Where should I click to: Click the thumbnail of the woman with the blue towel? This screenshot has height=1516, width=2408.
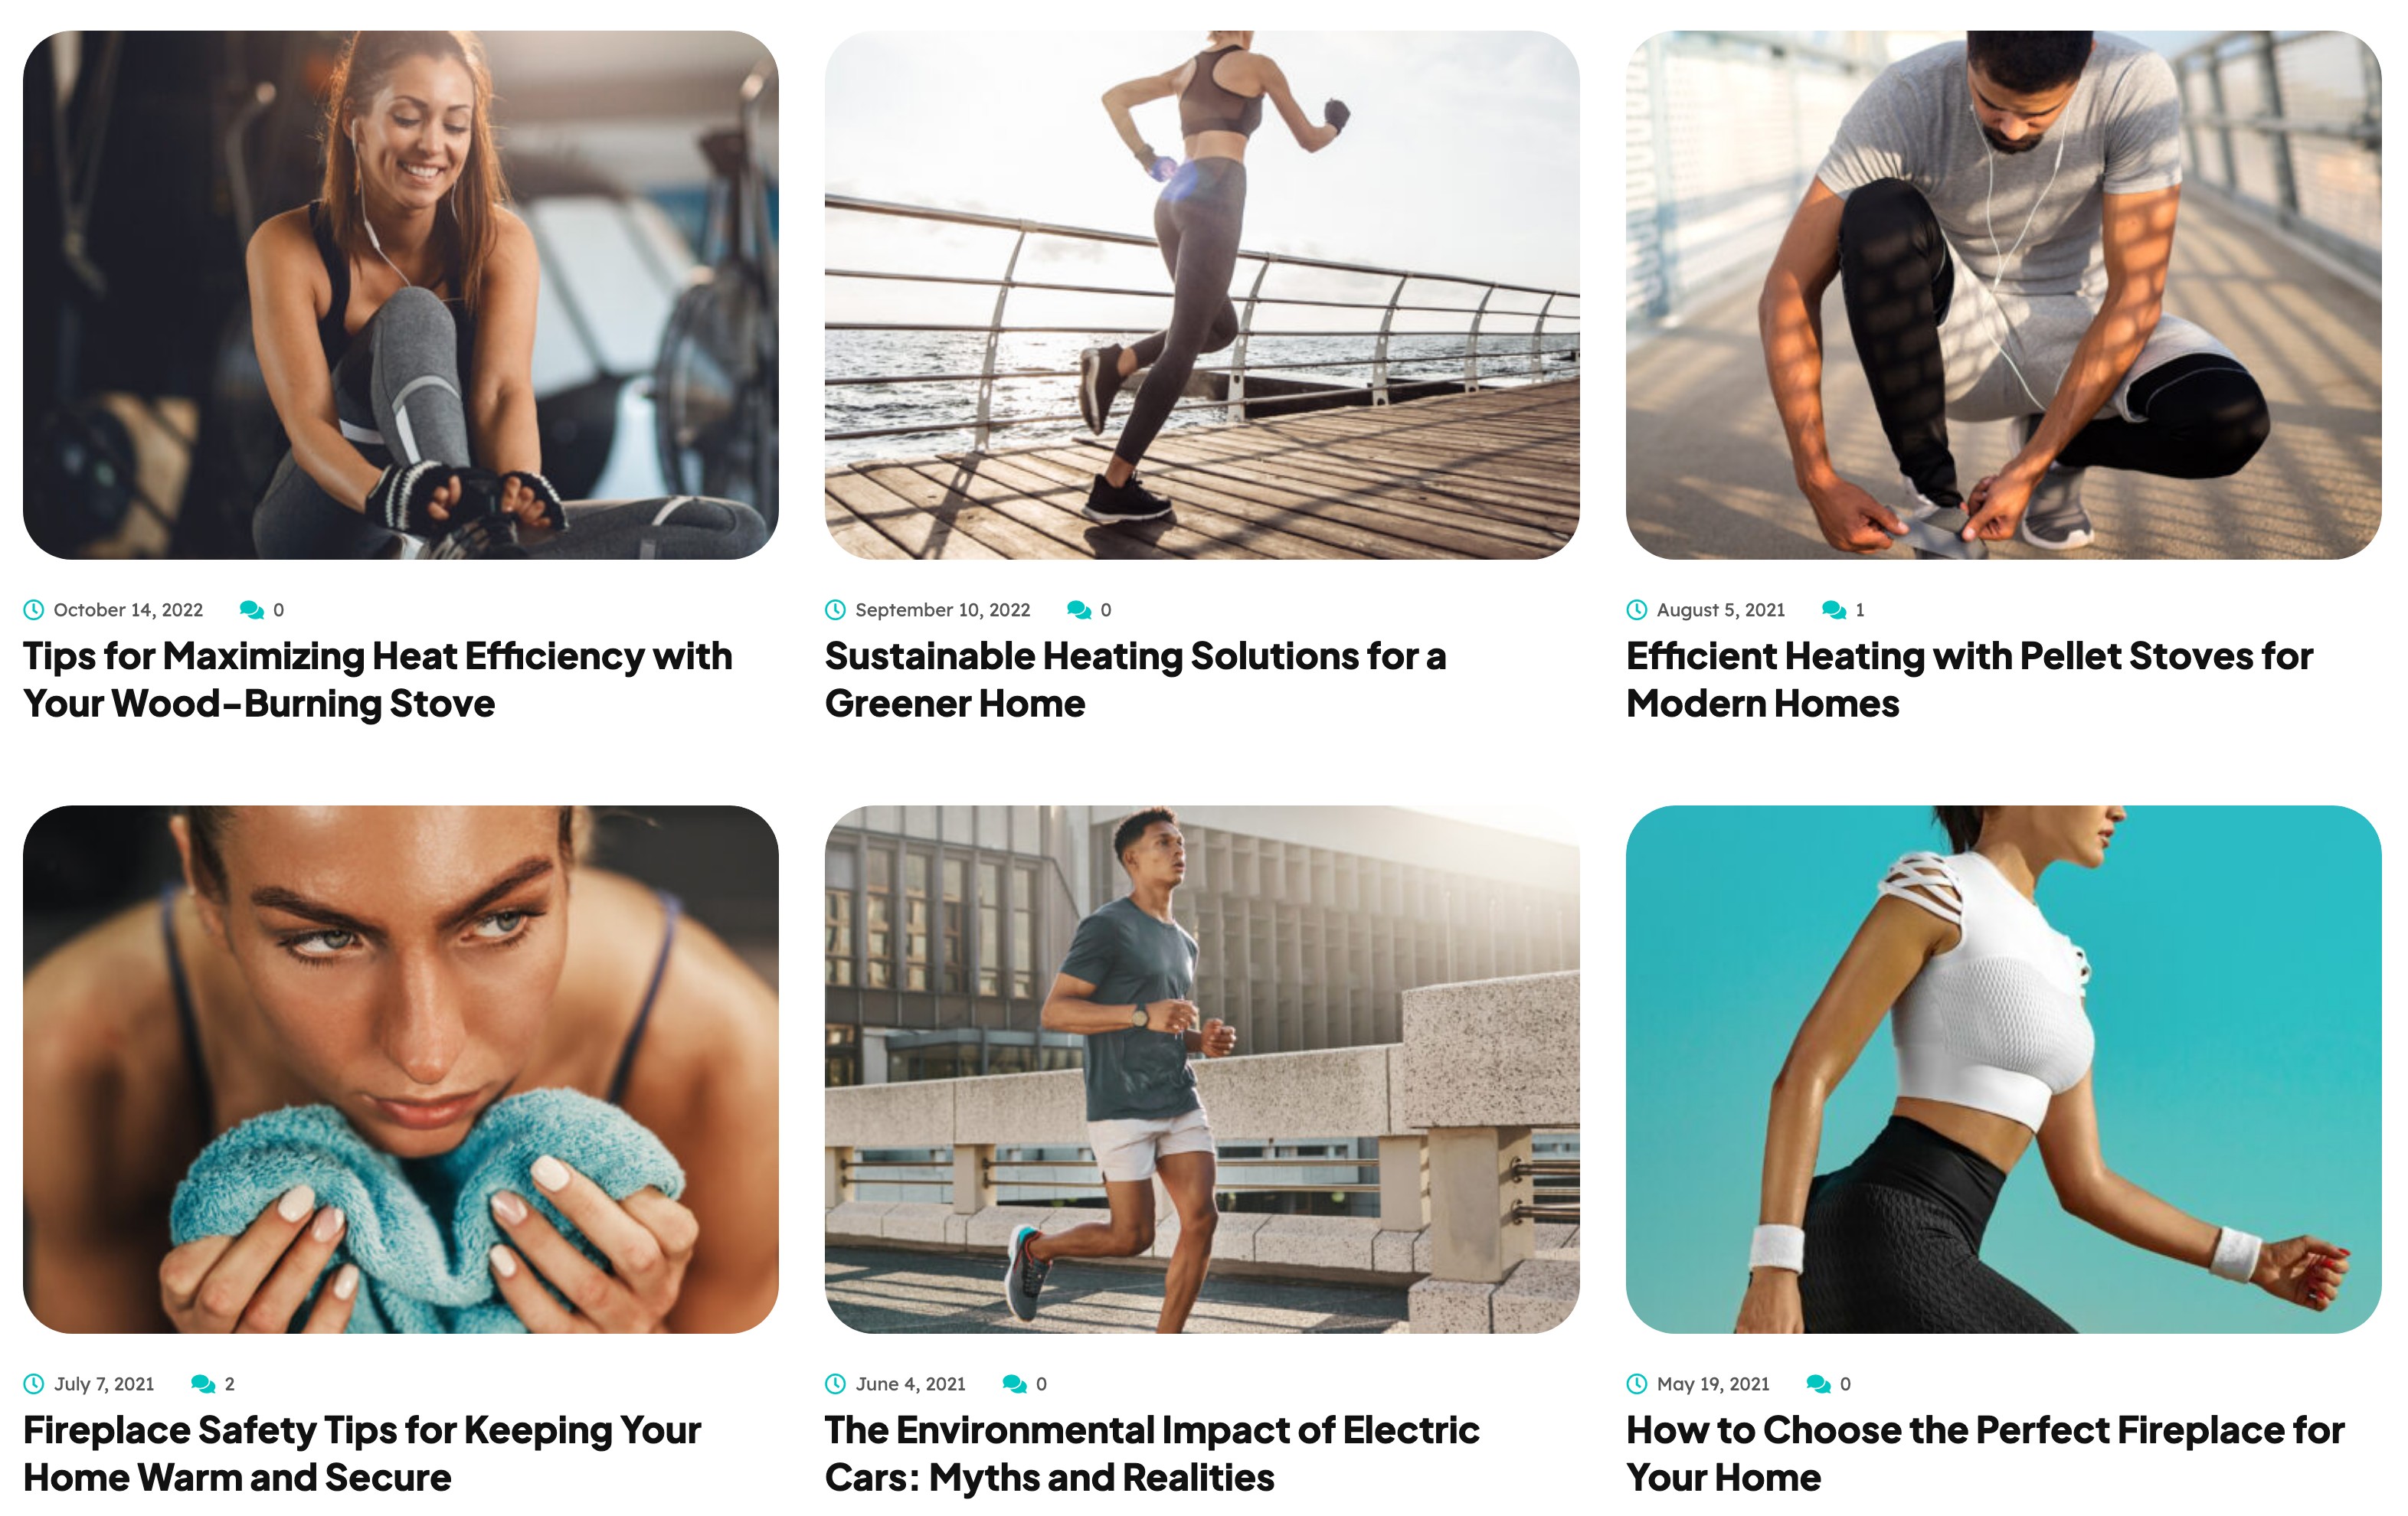pos(401,1069)
